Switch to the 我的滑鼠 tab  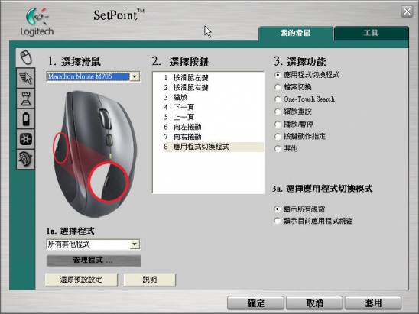(296, 33)
